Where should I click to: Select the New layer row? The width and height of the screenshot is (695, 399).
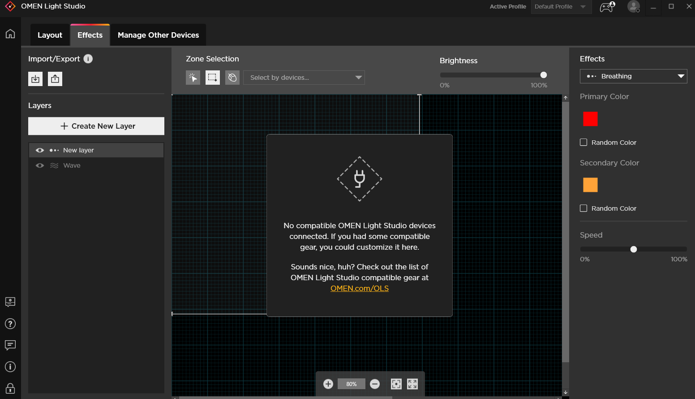pos(96,150)
